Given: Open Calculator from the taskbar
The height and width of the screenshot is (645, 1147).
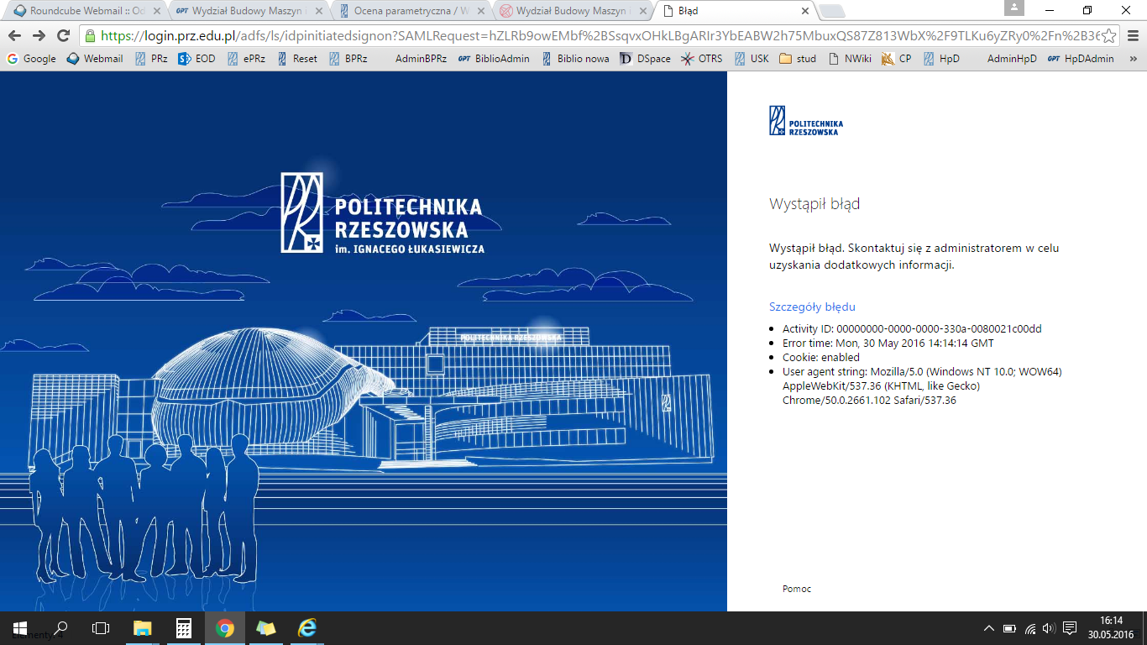Looking at the screenshot, I should tap(184, 628).
